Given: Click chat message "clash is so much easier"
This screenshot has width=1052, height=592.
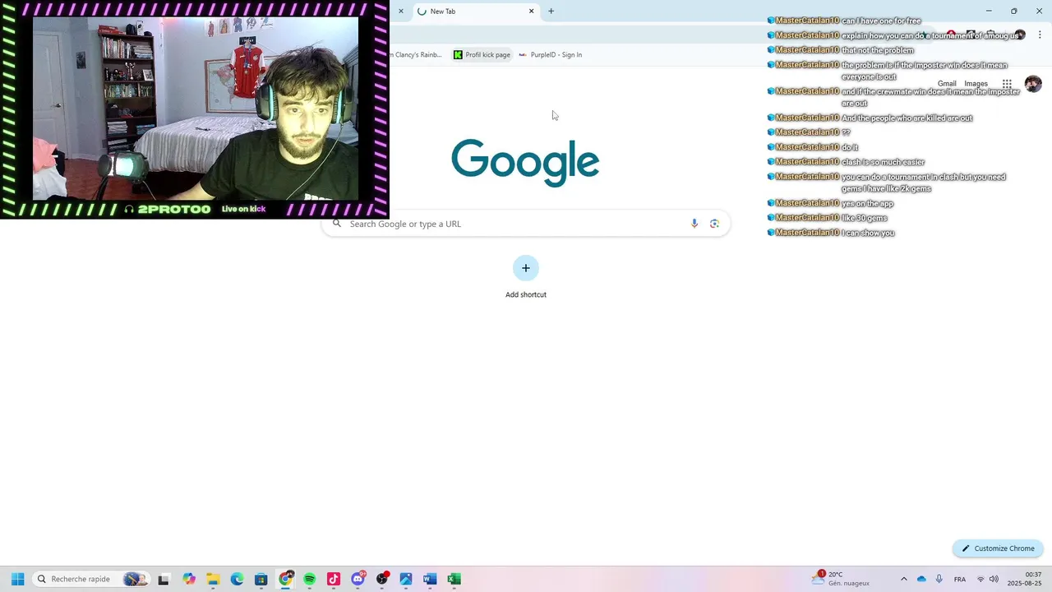Looking at the screenshot, I should (x=883, y=162).
